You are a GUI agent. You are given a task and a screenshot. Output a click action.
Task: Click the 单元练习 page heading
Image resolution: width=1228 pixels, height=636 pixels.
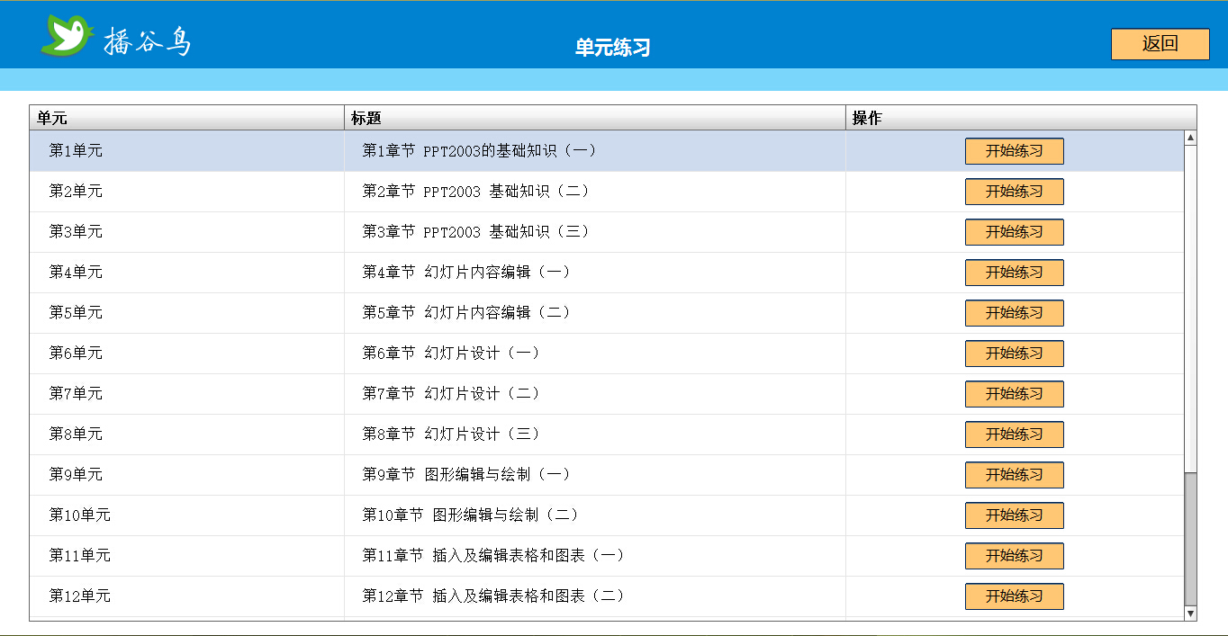coord(613,48)
